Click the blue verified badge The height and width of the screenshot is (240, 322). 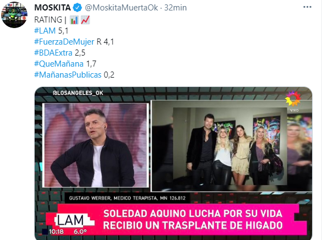pos(77,8)
